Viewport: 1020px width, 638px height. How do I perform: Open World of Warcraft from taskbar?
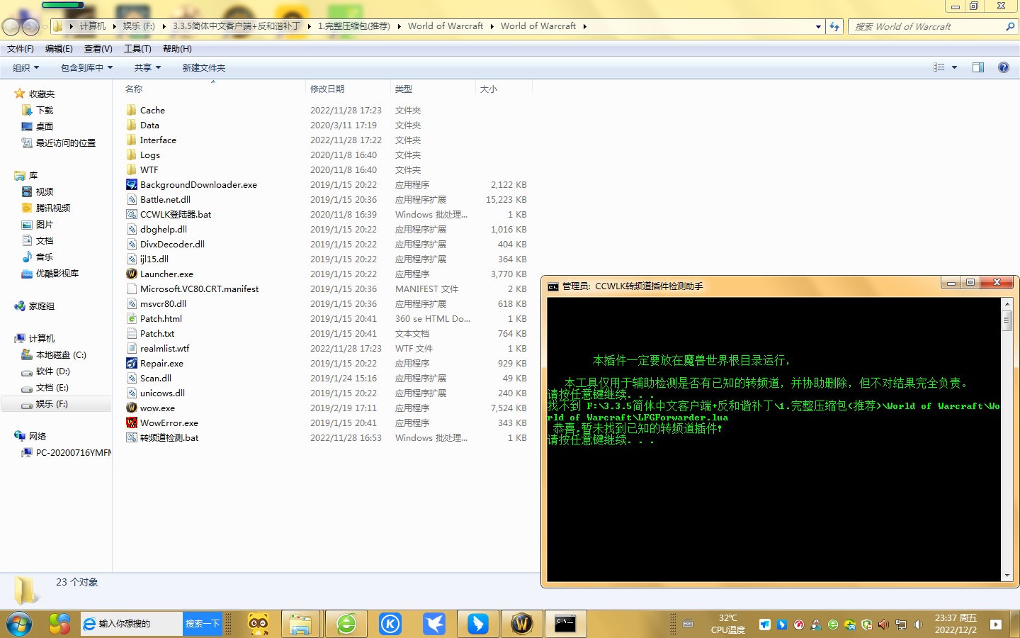click(521, 624)
